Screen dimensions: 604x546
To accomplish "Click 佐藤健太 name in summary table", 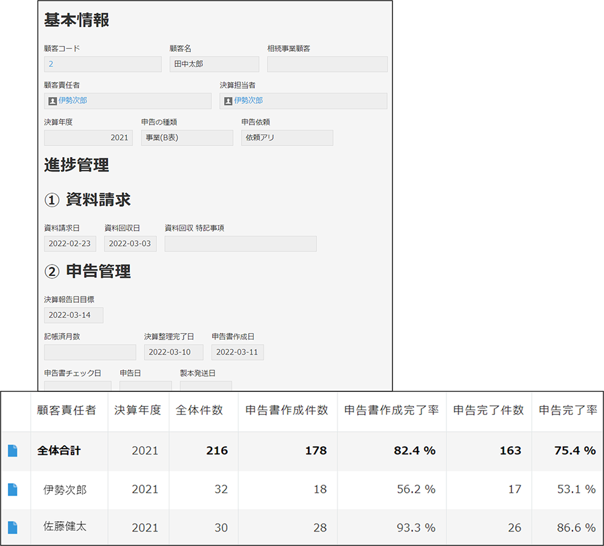I will [65, 527].
